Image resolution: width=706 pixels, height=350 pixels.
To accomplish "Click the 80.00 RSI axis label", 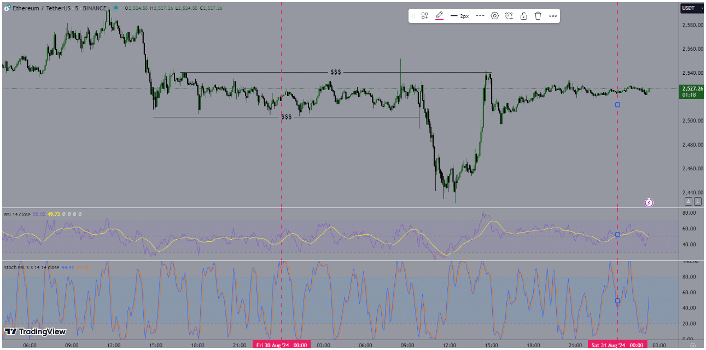I will tap(688, 212).
